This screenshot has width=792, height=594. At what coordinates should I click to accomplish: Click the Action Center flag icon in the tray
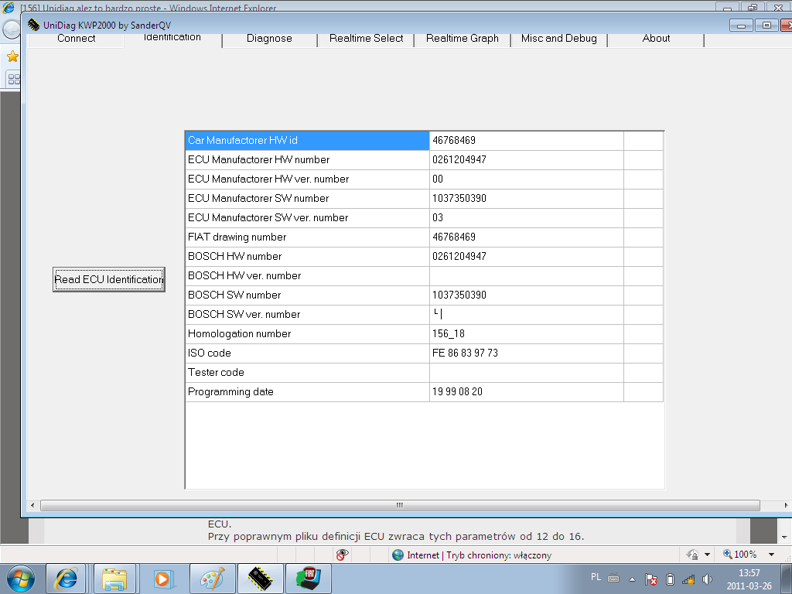tap(651, 579)
